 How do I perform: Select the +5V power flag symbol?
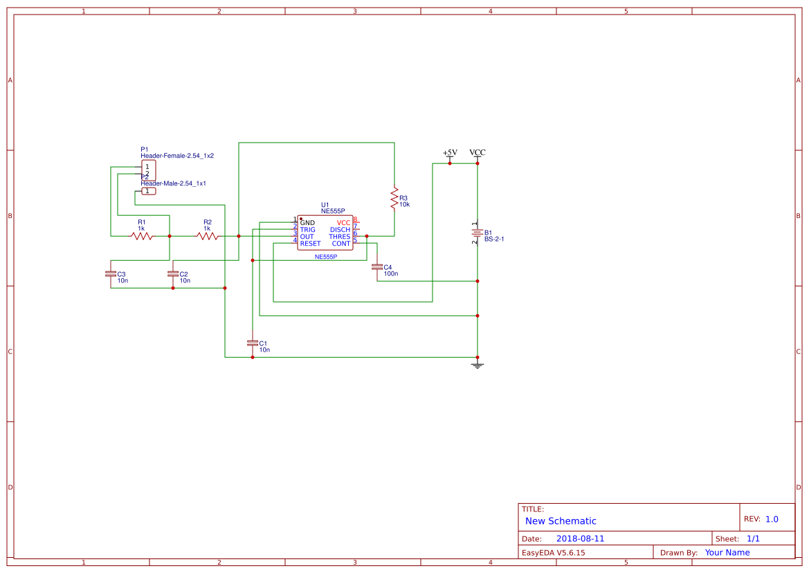[x=450, y=154]
